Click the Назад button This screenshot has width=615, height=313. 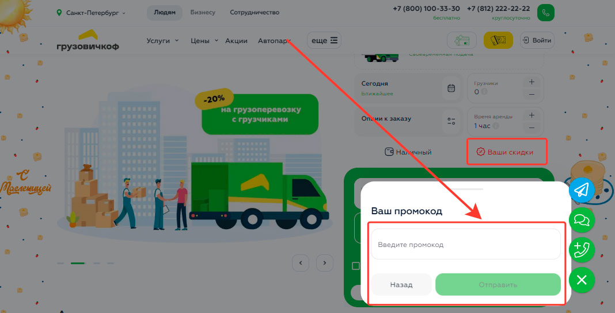point(401,284)
